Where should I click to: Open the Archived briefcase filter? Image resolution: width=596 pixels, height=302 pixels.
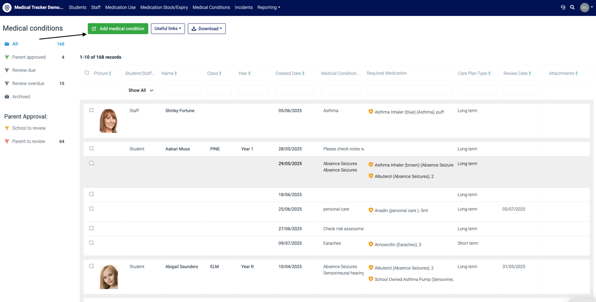7,96
